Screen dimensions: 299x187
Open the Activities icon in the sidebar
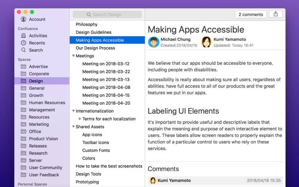(x=24, y=36)
